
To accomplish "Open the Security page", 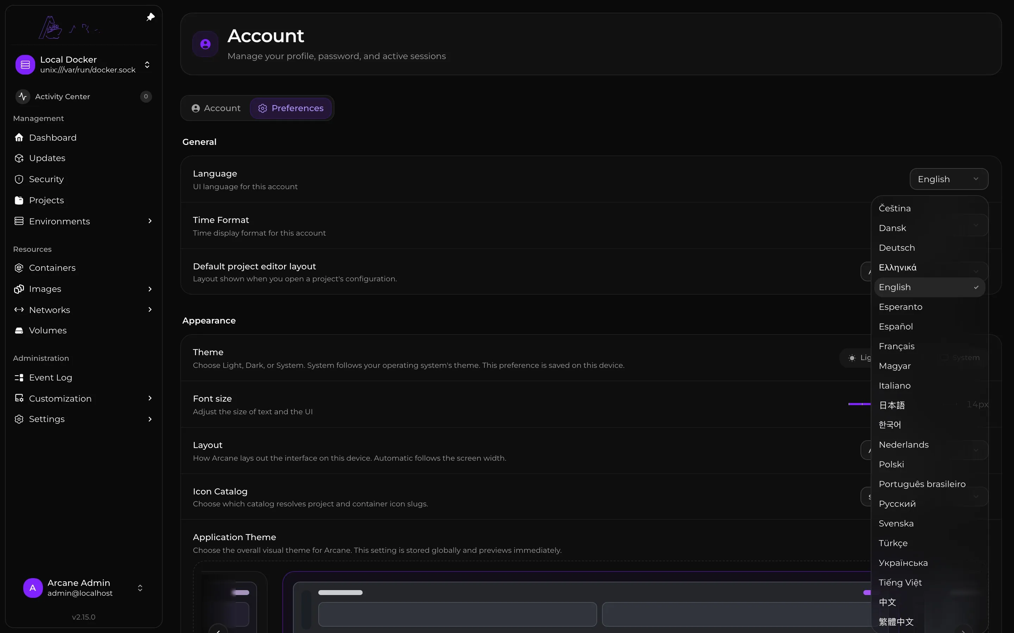I will click(x=83, y=179).
